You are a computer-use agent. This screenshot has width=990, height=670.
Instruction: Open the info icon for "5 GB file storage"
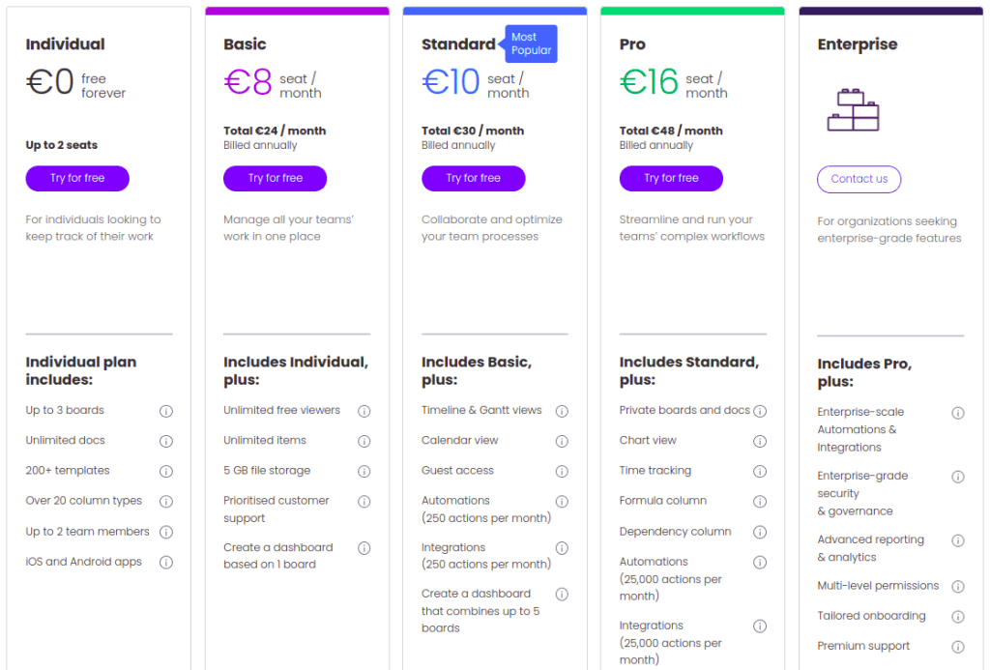coord(364,471)
